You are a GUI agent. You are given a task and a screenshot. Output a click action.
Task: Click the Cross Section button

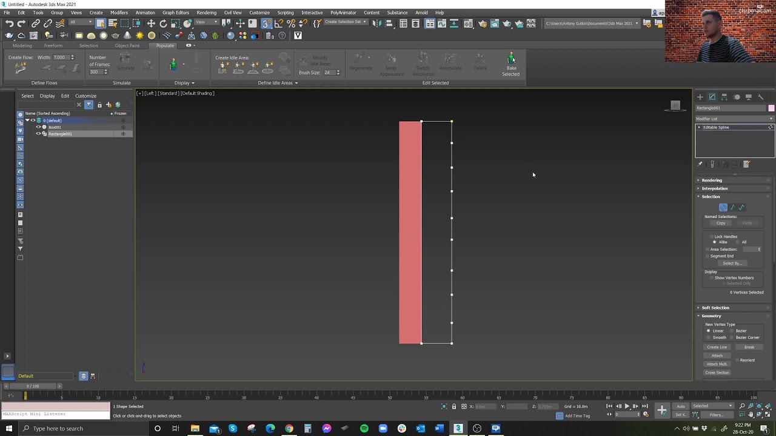coord(717,373)
